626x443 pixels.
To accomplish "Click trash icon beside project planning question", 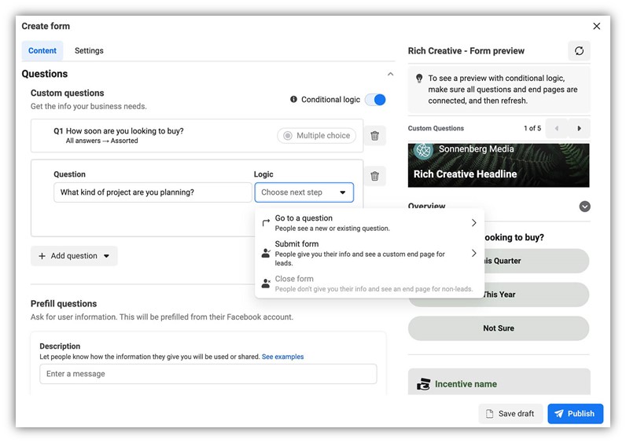I will pyautogui.click(x=374, y=176).
